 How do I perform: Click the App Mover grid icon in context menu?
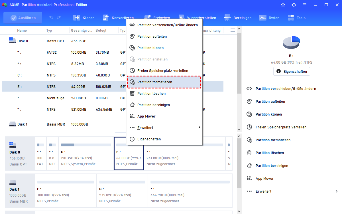pyautogui.click(x=132, y=116)
